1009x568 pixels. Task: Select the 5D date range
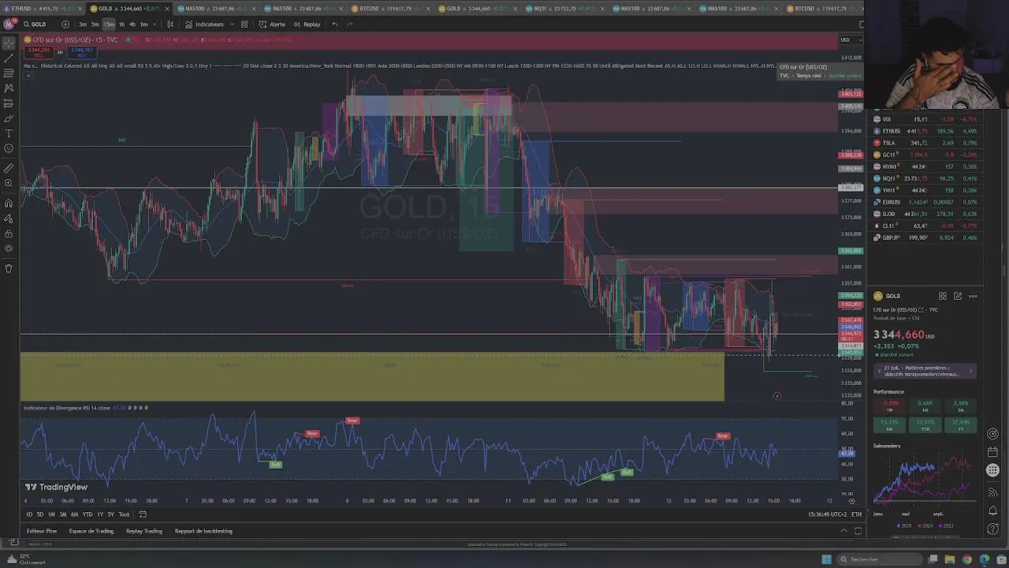(40, 514)
